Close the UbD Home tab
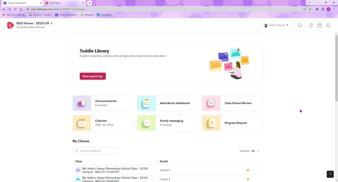Screen dimensions: 338x182 point(83,3)
